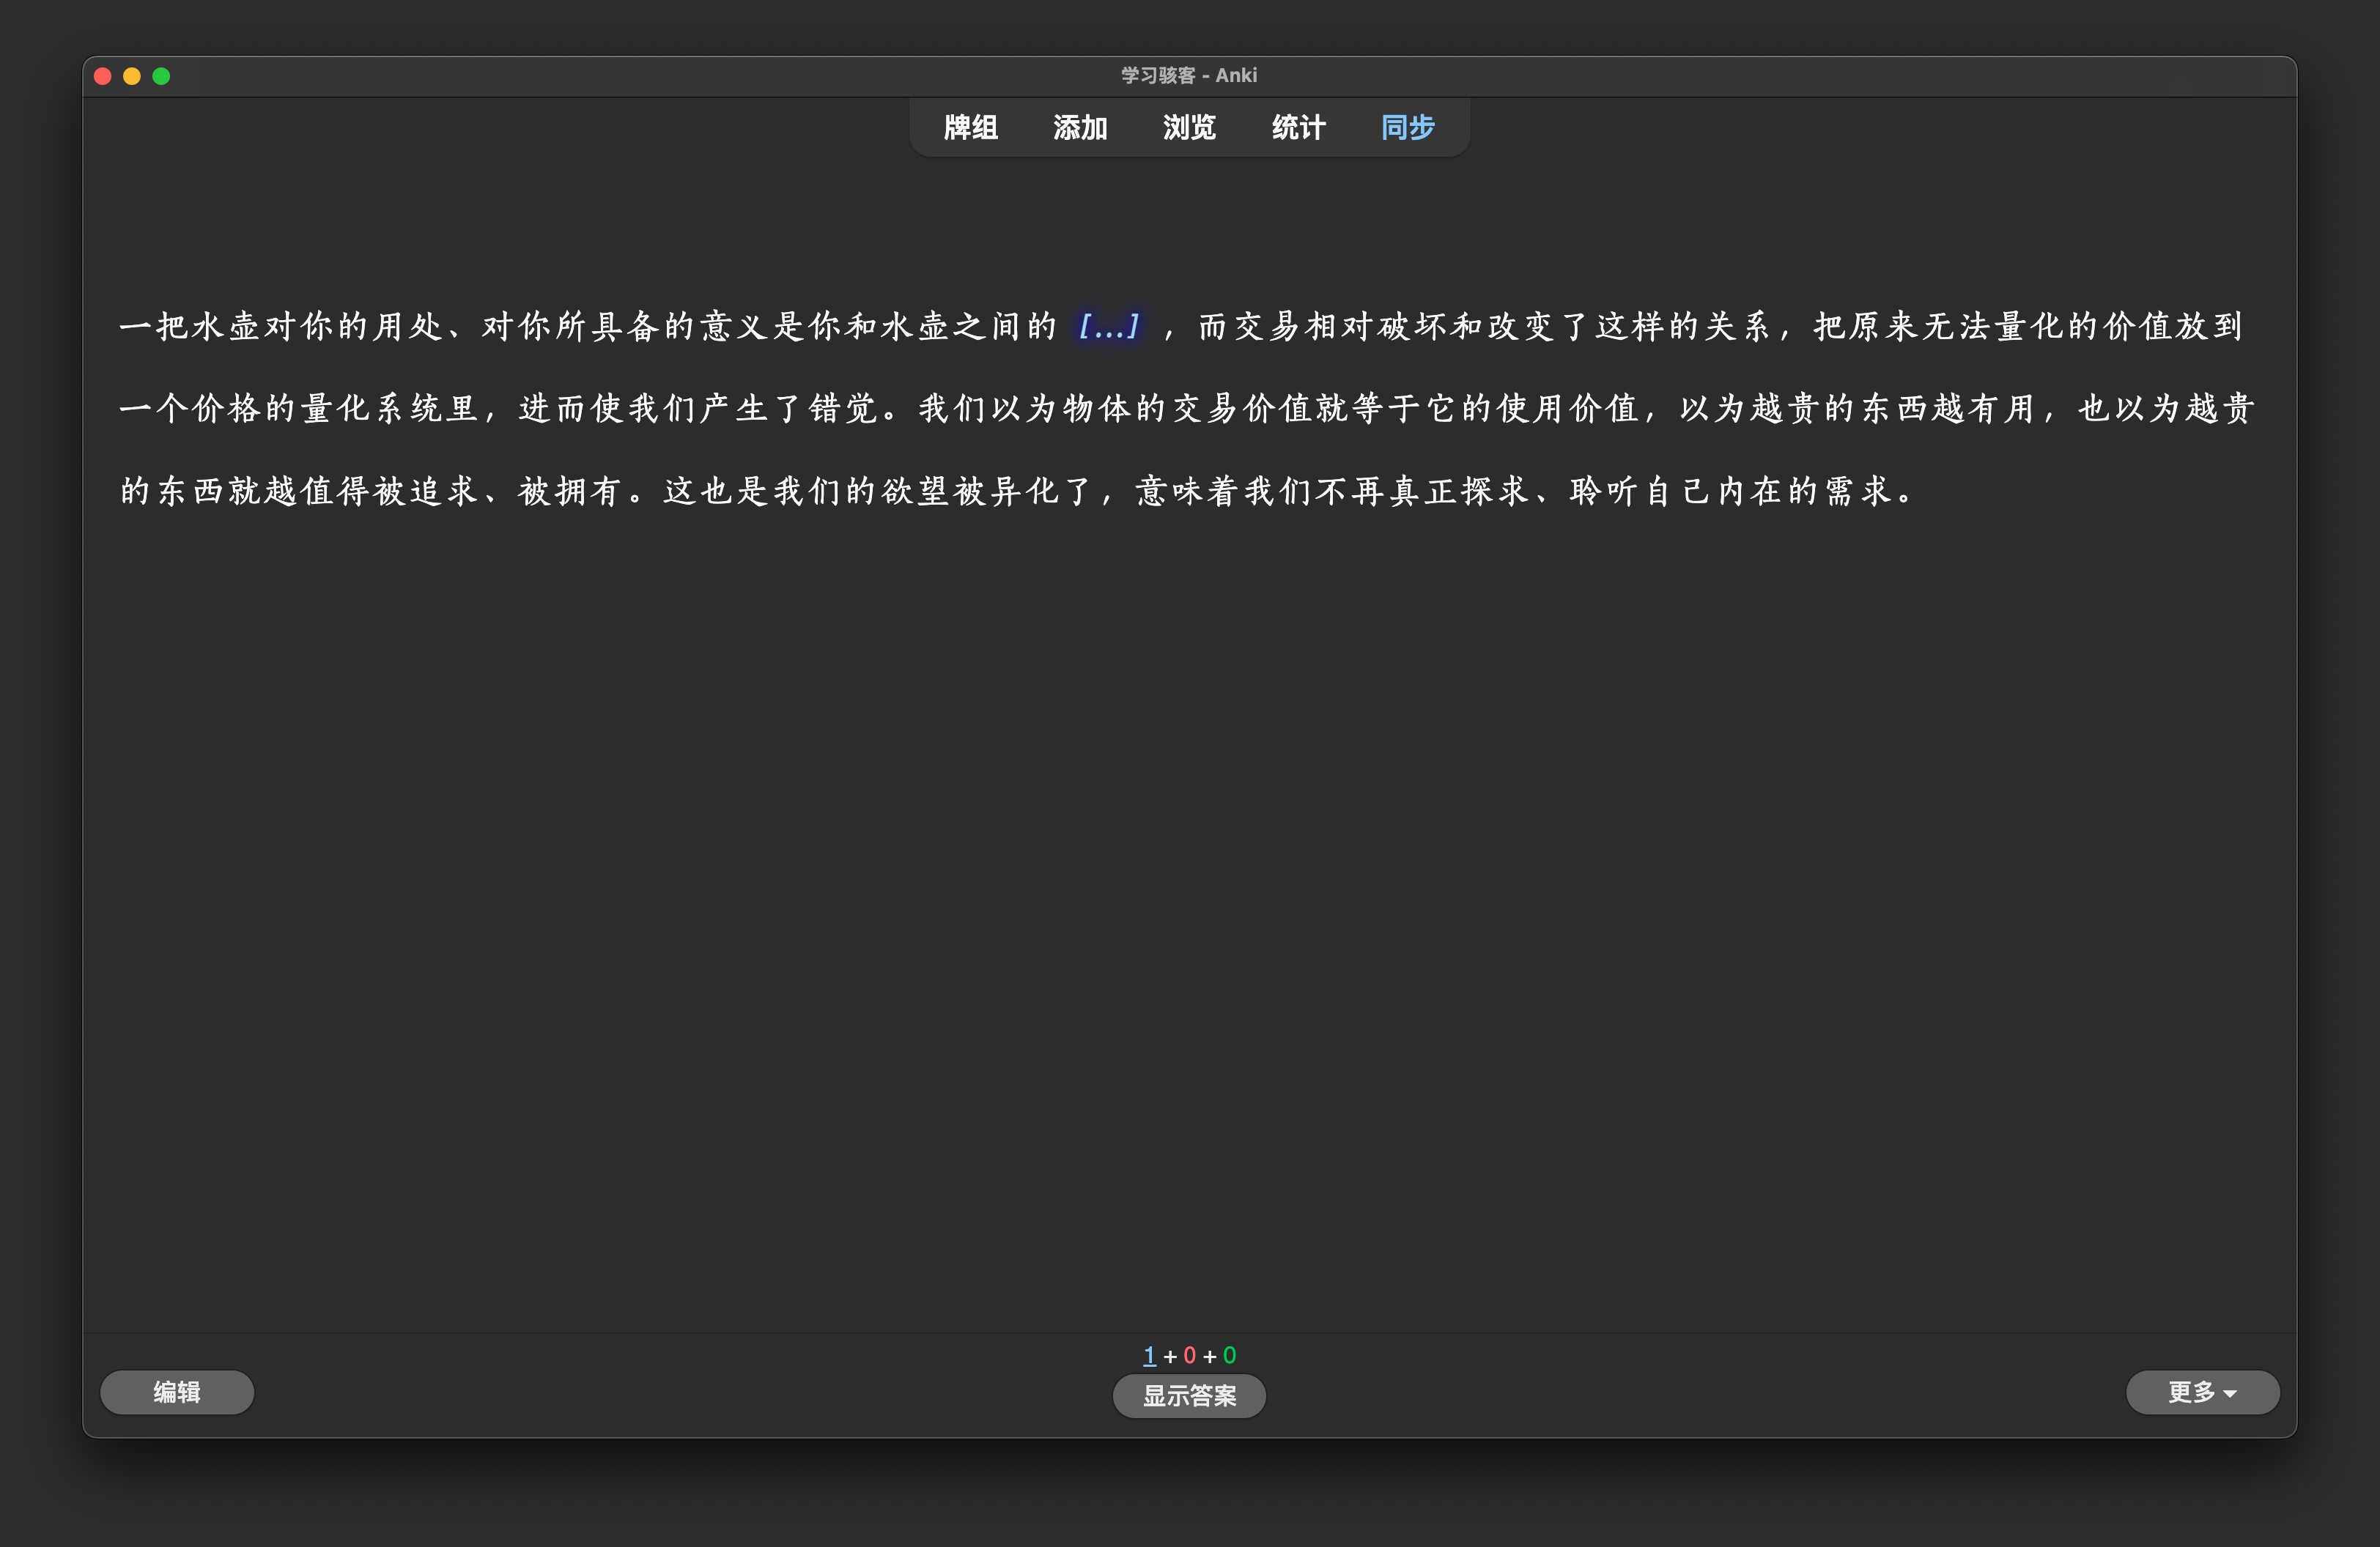
Task: Click the blue new card count
Action: 1149,1355
